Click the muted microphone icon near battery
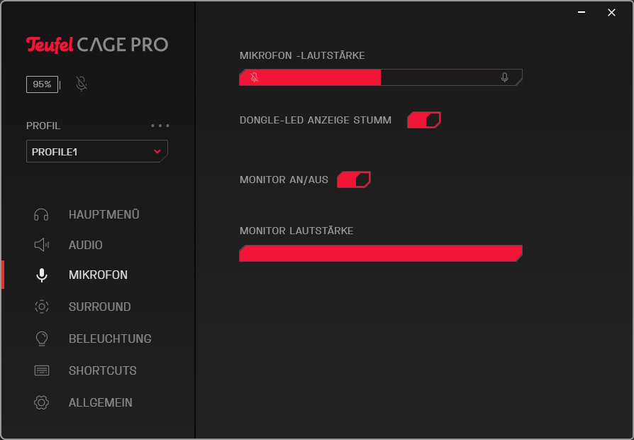Screen dimensions: 634x440 [x=82, y=84]
